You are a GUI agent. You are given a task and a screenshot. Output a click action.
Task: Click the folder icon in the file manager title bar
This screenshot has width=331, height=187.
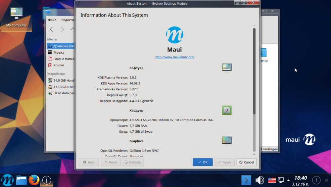click(x=48, y=11)
